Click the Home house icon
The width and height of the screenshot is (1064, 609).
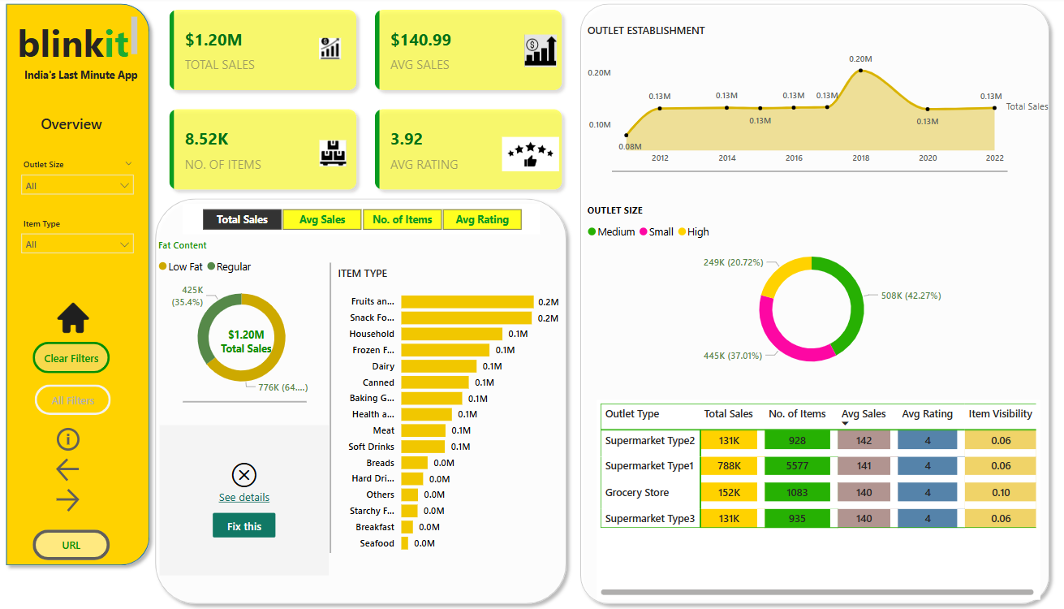(x=73, y=318)
